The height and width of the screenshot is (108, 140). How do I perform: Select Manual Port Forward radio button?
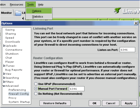36,89
